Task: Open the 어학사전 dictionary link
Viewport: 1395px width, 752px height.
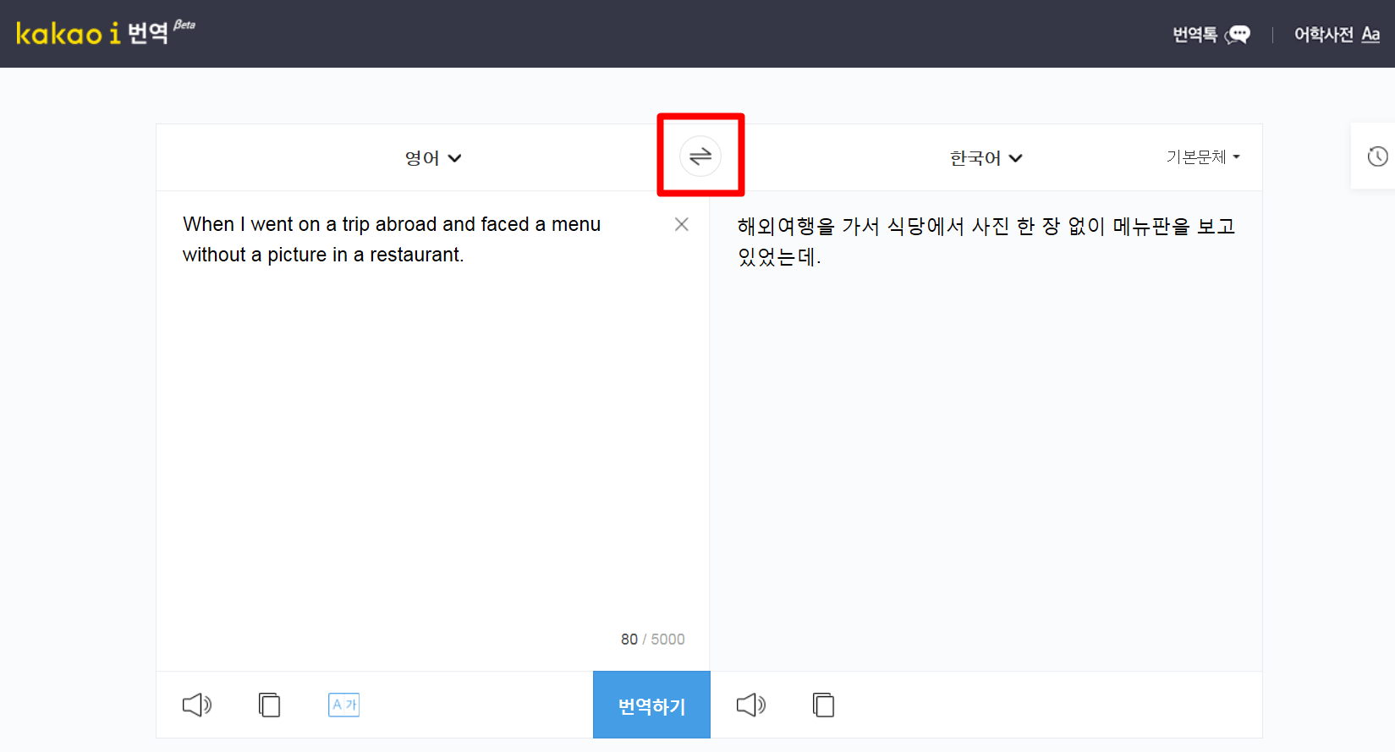Action: [1337, 35]
